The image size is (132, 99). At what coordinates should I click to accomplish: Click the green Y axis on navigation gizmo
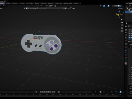pos(118,15)
